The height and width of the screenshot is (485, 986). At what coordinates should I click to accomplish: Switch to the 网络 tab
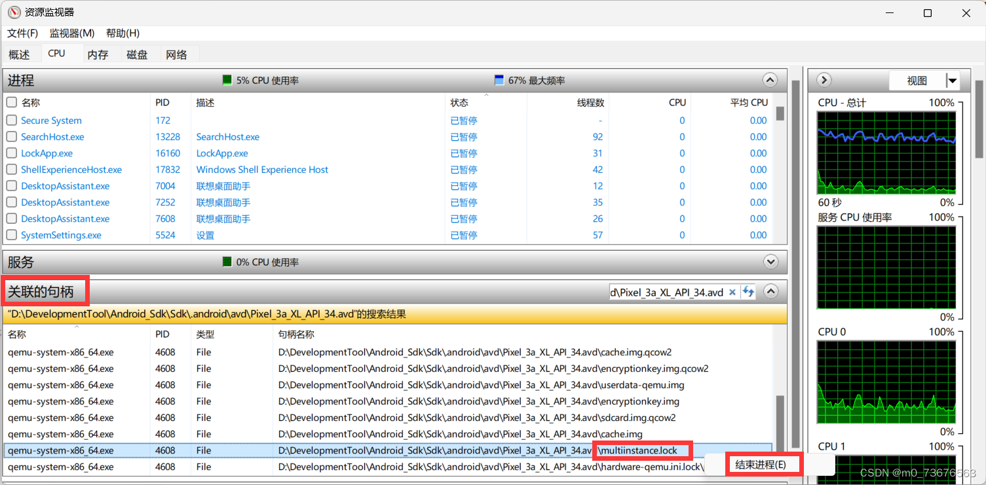(177, 55)
